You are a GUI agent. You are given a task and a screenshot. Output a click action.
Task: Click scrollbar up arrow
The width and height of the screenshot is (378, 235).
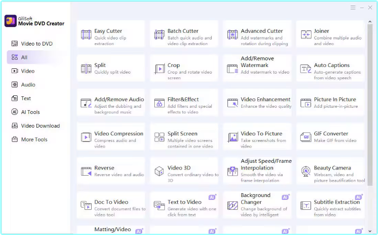(370, 22)
